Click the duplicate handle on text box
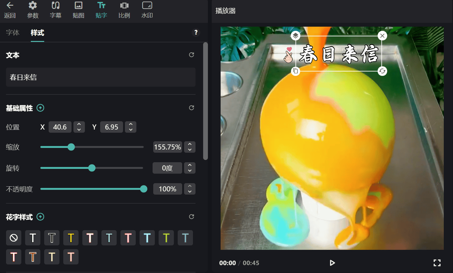 [x=295, y=71]
